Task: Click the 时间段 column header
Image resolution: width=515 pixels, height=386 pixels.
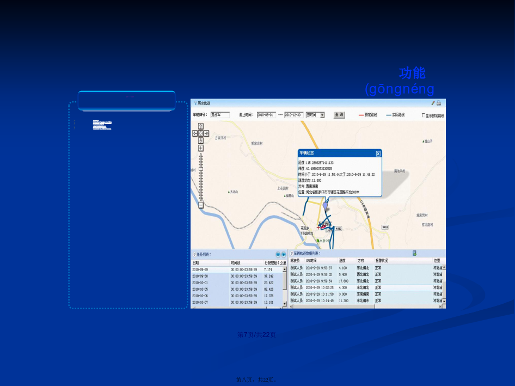Action: (x=246, y=263)
